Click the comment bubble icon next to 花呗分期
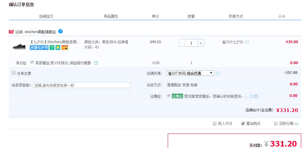The height and width of the screenshot is (148, 305). (x=296, y=124)
